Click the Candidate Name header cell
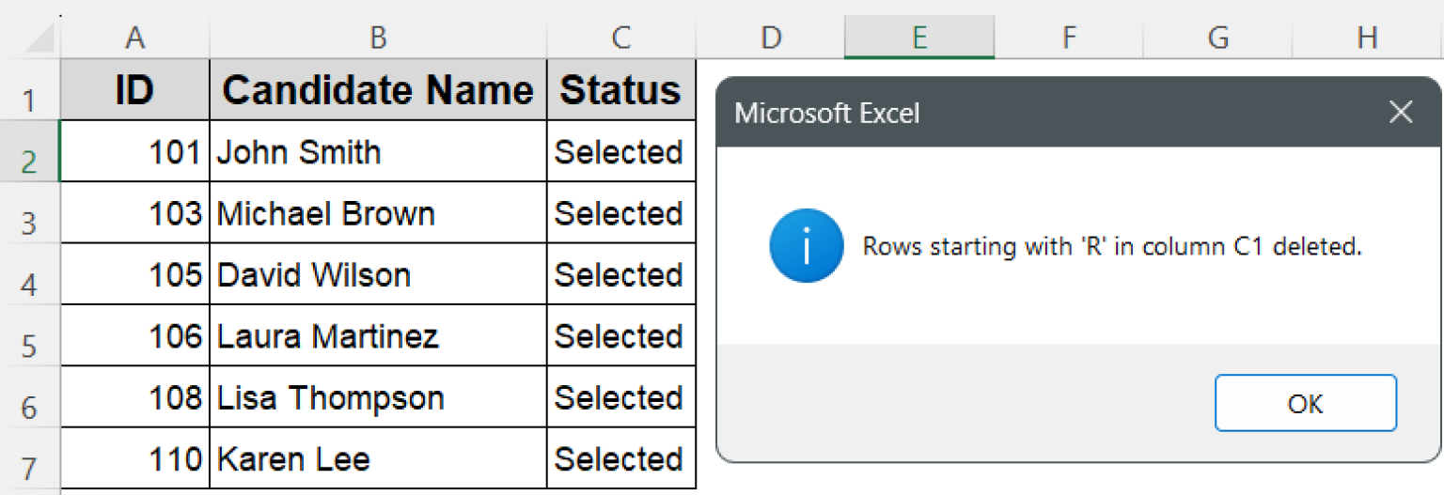 click(378, 90)
